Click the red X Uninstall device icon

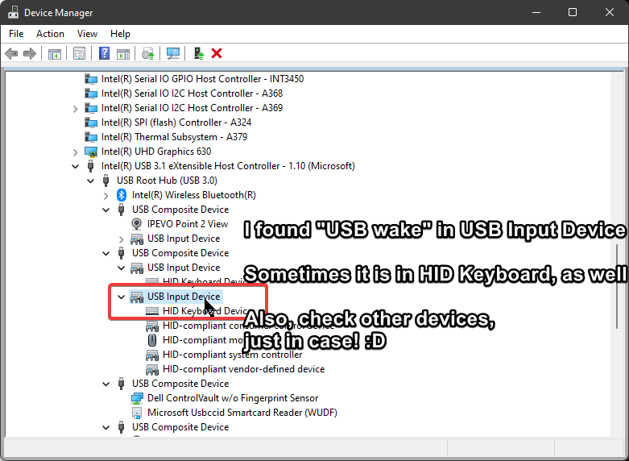pyautogui.click(x=217, y=53)
